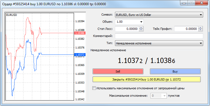This screenshot has height=106, width=210.
Task: Click the пунктов label beside deviation box
Action: point(174,96)
